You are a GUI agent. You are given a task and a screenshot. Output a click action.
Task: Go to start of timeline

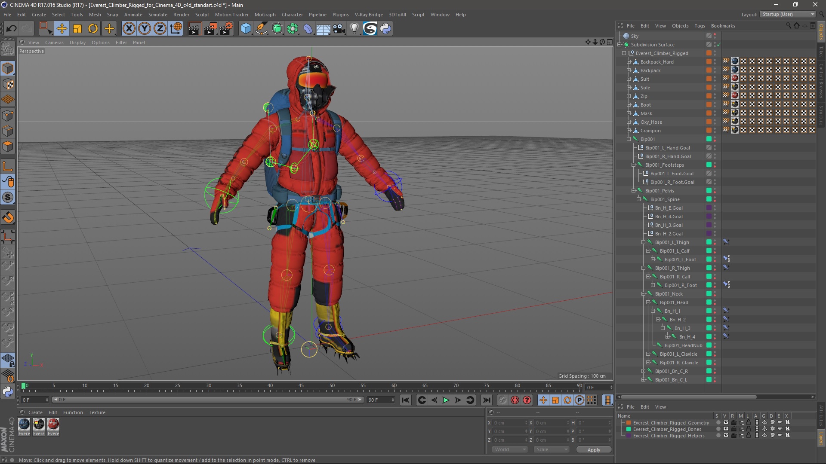(x=405, y=400)
